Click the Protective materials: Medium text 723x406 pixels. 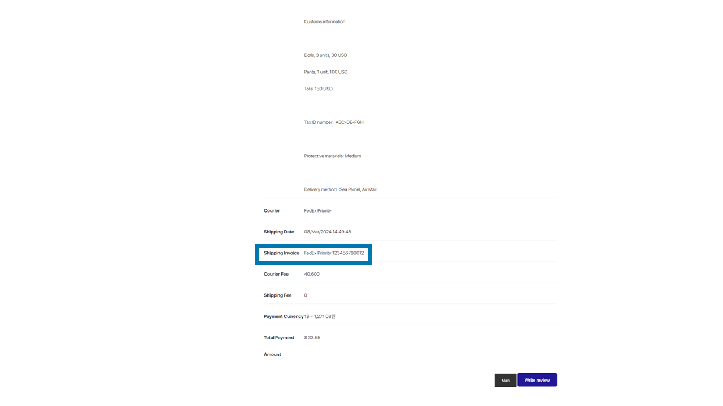tap(332, 156)
